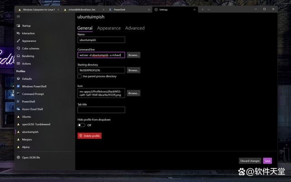Open the new tab profiles dropdown arrow
Screen dimensions: 291x182
tap(209, 10)
